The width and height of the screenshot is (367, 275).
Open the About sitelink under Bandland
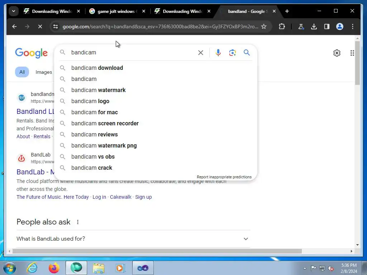click(x=23, y=136)
